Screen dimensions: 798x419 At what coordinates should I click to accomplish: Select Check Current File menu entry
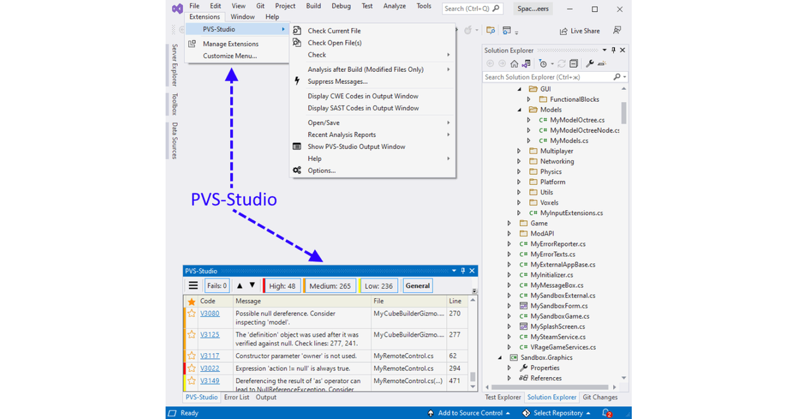[x=334, y=31]
